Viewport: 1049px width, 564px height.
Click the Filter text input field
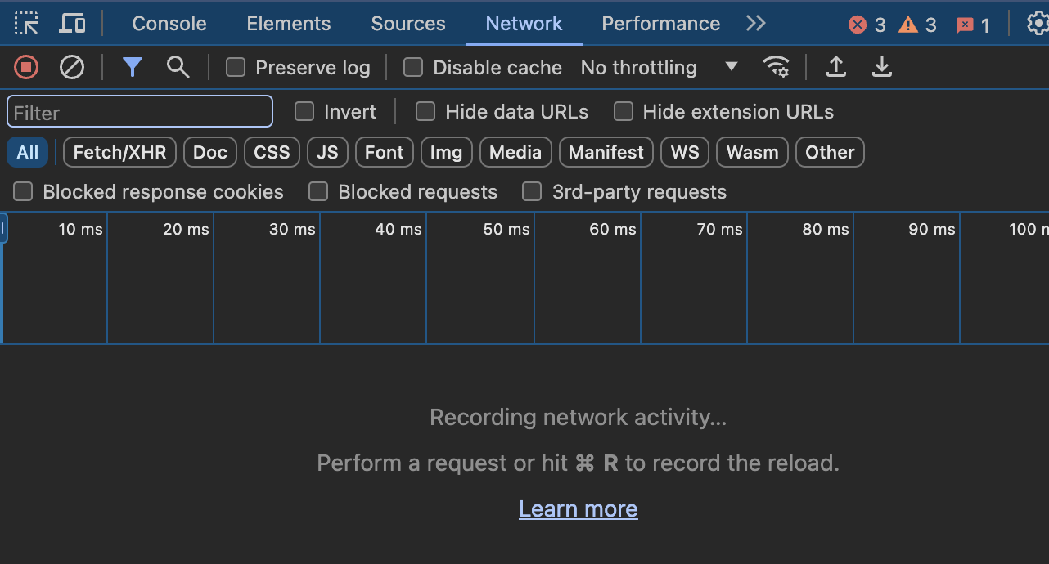pyautogui.click(x=140, y=112)
